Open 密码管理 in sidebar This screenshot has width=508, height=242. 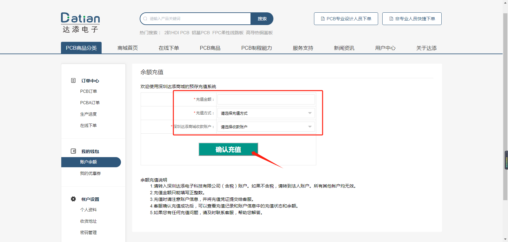point(88,232)
